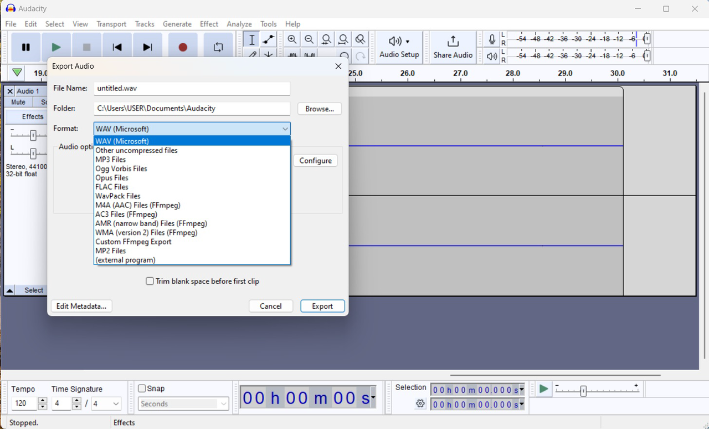Image resolution: width=709 pixels, height=429 pixels.
Task: Toggle the Snap option
Action: 142,388
